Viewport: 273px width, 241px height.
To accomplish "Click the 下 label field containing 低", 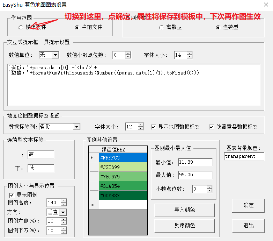I will point(41,168).
